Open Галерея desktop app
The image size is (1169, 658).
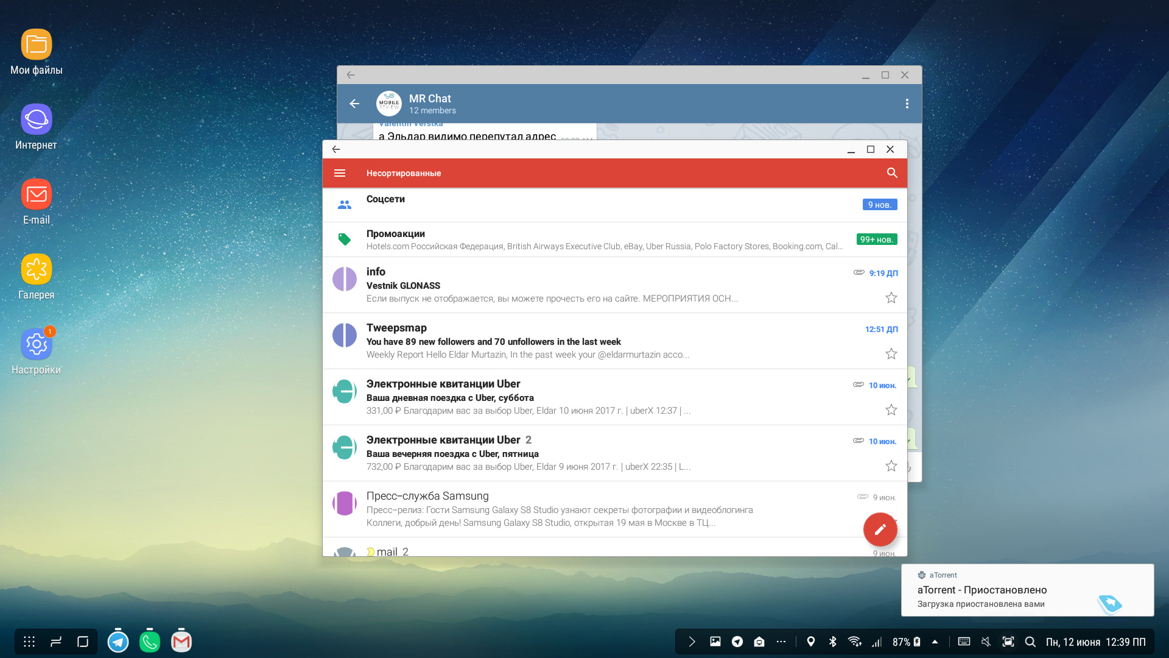pos(37,277)
